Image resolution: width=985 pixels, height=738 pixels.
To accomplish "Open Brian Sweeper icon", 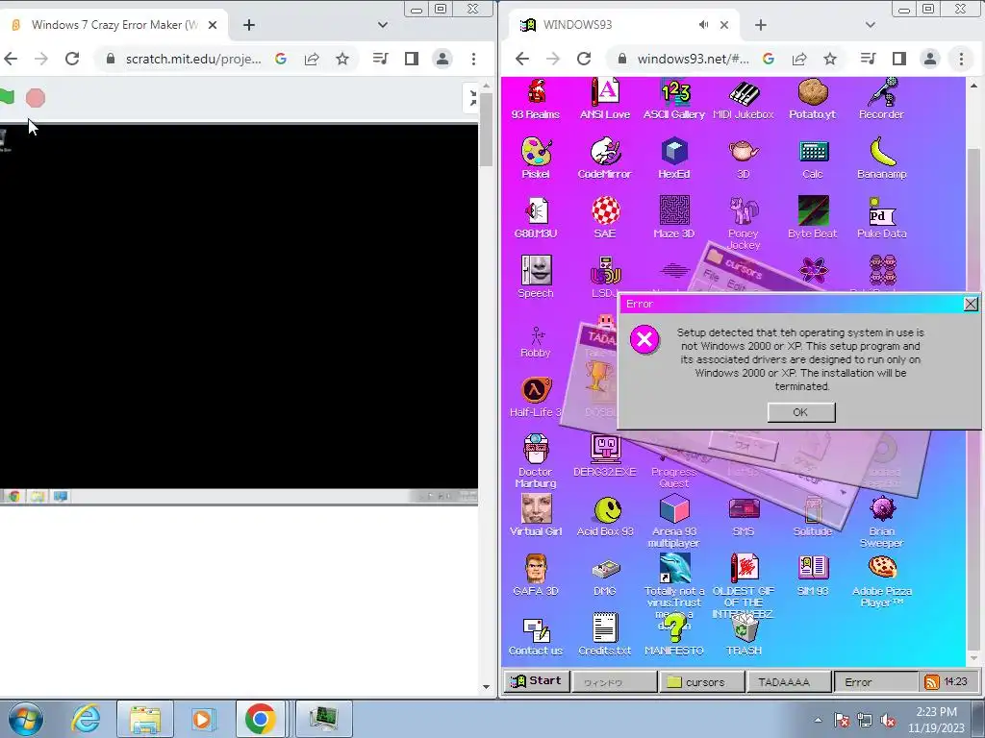I will pos(881,521).
